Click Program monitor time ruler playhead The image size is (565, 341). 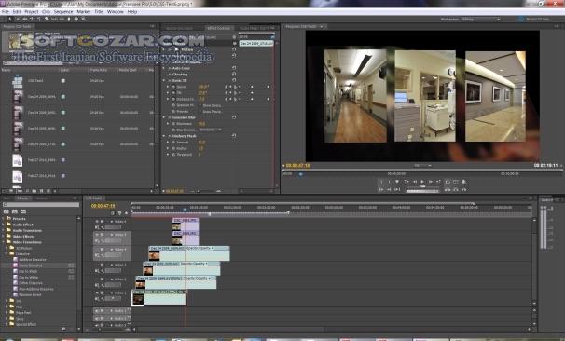300,174
